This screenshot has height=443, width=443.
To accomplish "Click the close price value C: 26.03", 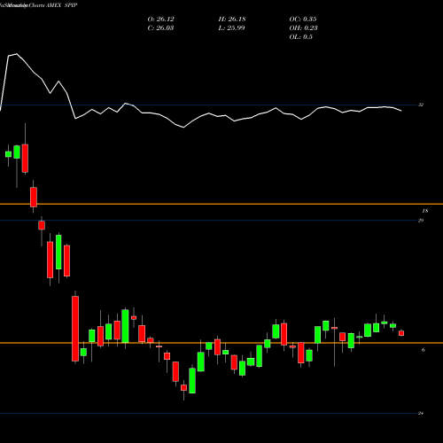I will click(x=160, y=28).
